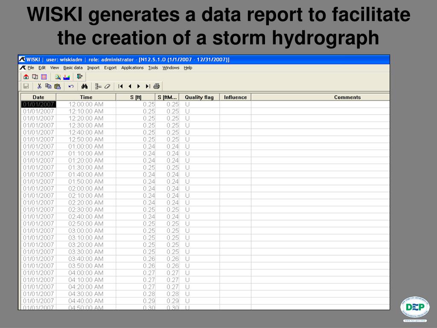Click the 04:30:00 AM time cell

(x=86, y=294)
